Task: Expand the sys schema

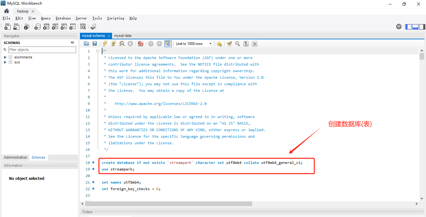Action: pyautogui.click(x=5, y=62)
